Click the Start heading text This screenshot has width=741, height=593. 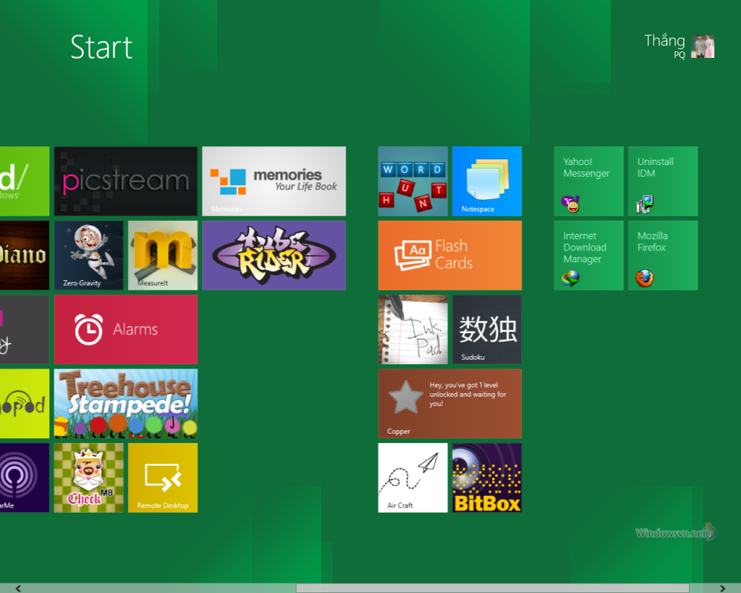[x=101, y=47]
